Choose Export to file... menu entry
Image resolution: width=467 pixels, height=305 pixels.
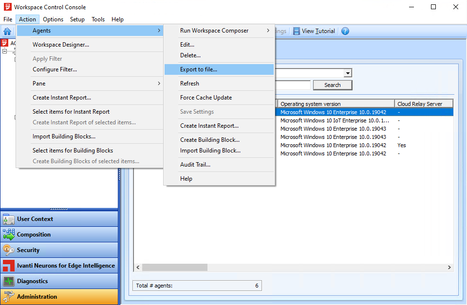tap(219, 69)
